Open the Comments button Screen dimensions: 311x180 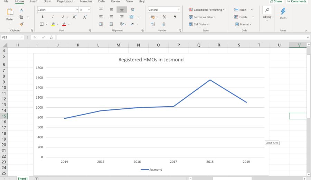(296, 2)
